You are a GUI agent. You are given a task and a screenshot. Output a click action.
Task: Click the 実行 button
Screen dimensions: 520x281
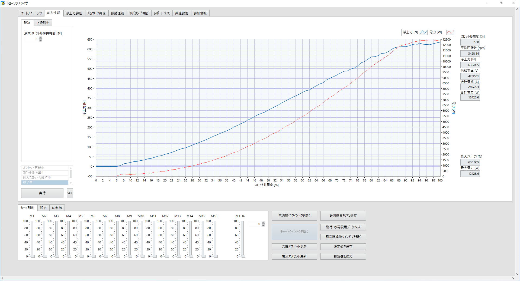pyautogui.click(x=42, y=193)
